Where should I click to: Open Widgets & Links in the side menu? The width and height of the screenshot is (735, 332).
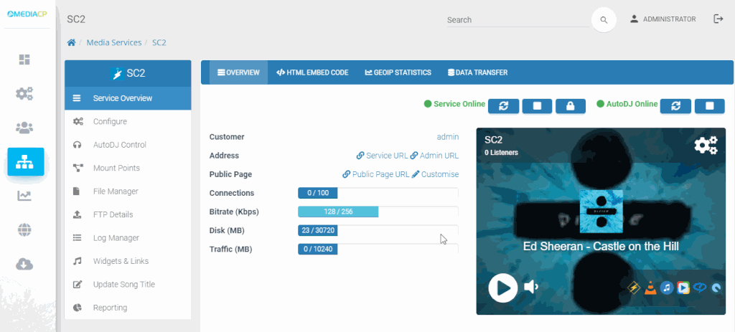click(x=128, y=261)
